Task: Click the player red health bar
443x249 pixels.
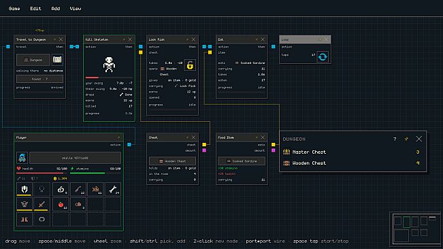Action: 42,173
